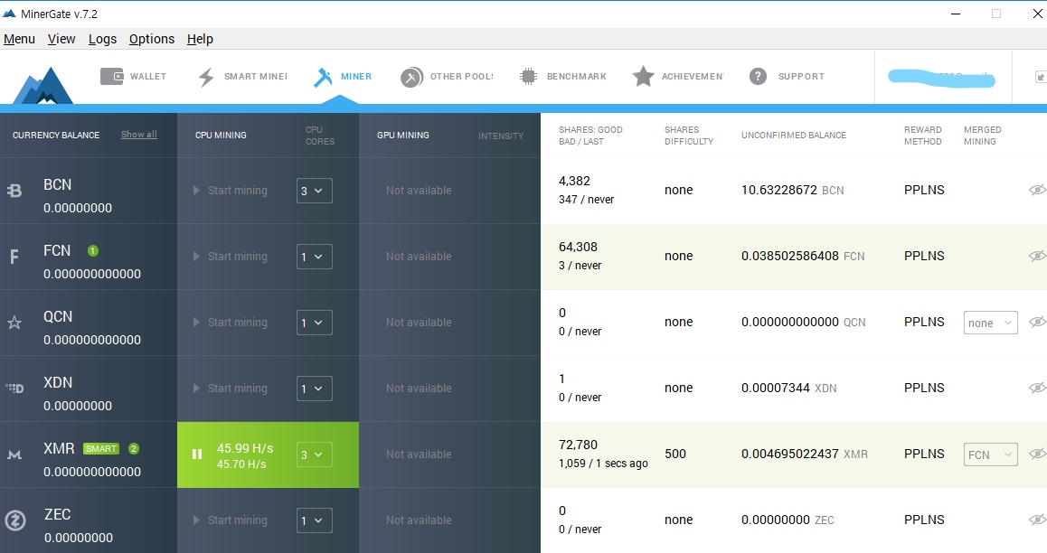Click the BCN currency icon
1047x553 pixels.
pyautogui.click(x=14, y=191)
